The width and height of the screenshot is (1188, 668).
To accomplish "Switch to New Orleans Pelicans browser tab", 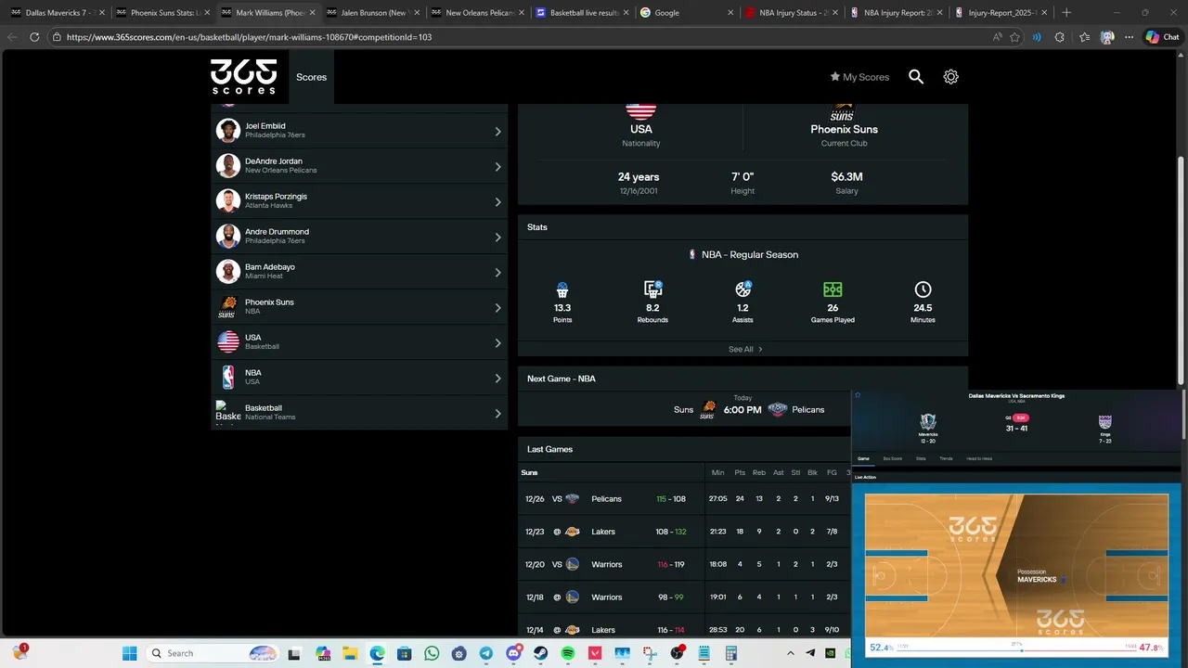I will 477,13.
